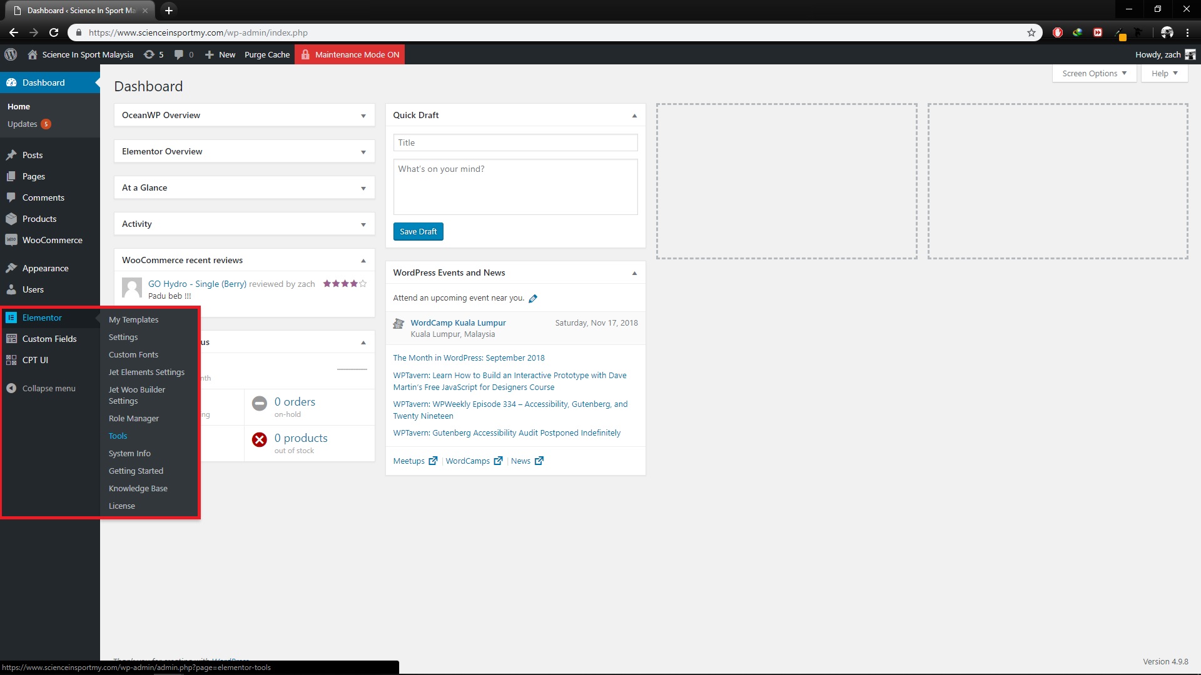Open The Month in WordPress: September 2018

(x=469, y=357)
